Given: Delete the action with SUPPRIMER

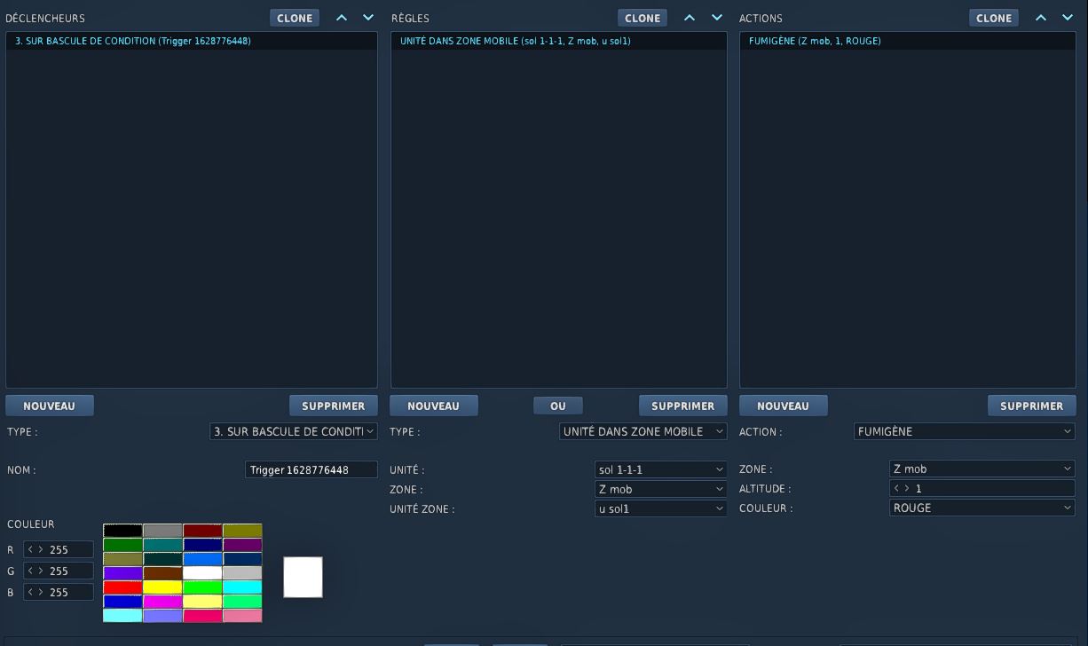Looking at the screenshot, I should click(1032, 406).
